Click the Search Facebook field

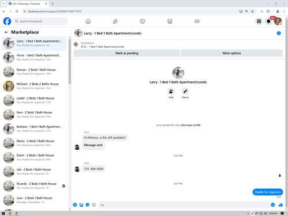pyautogui.click(x=40, y=21)
